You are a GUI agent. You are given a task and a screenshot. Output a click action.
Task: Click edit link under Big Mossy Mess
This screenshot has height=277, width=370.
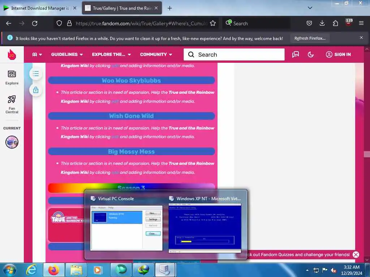click(115, 173)
